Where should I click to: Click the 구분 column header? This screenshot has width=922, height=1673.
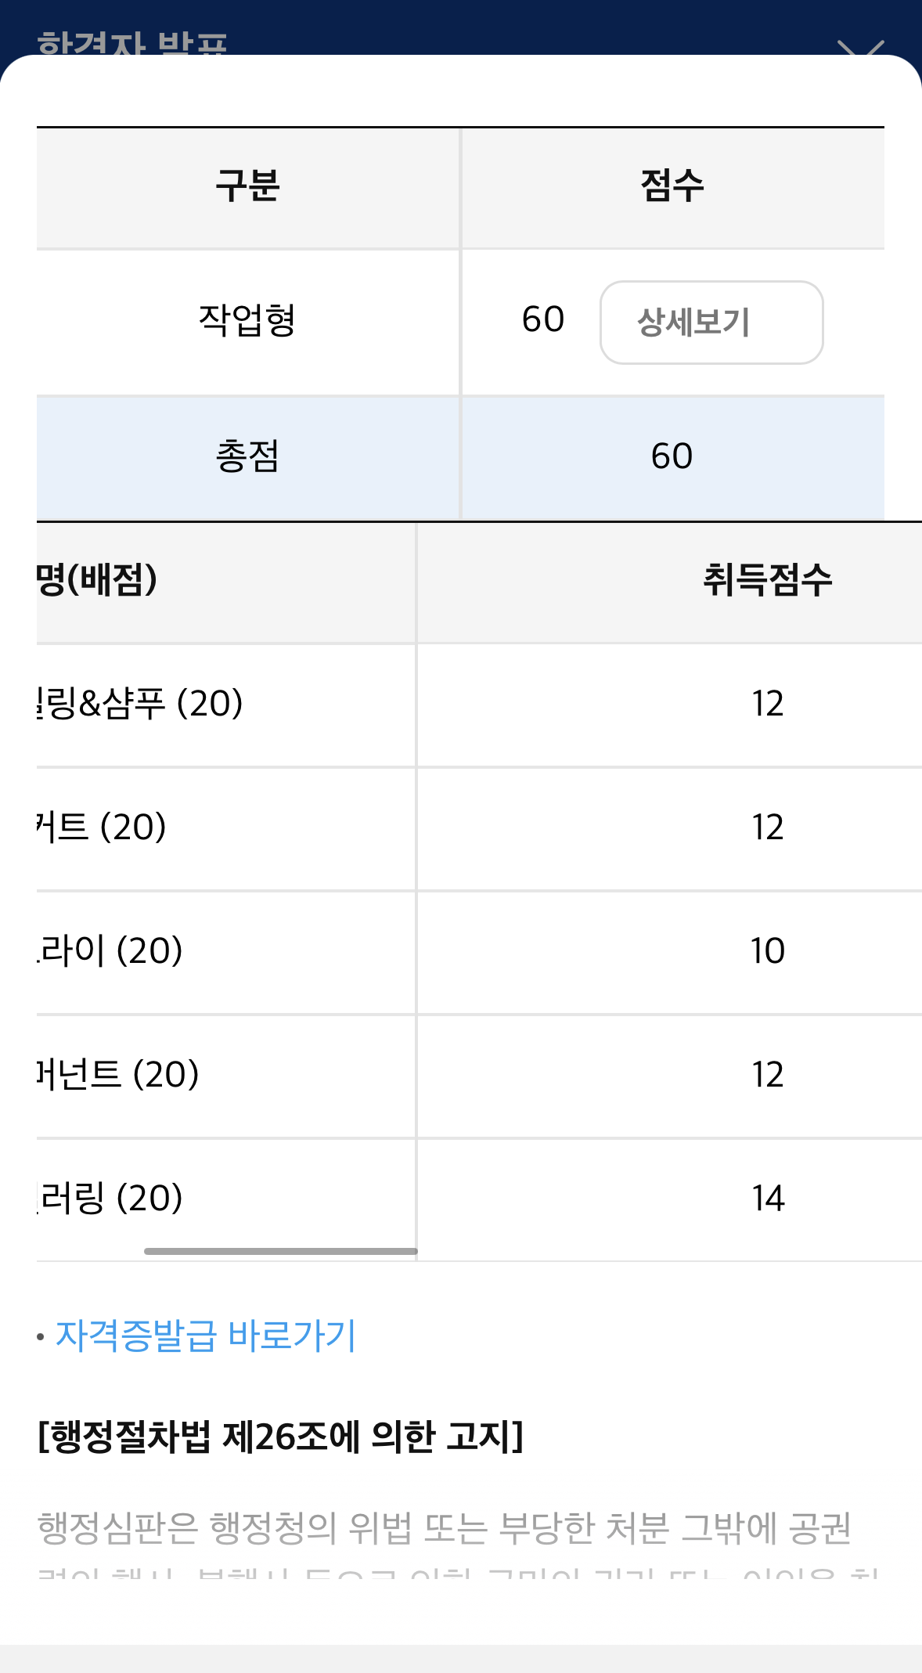[x=249, y=185]
